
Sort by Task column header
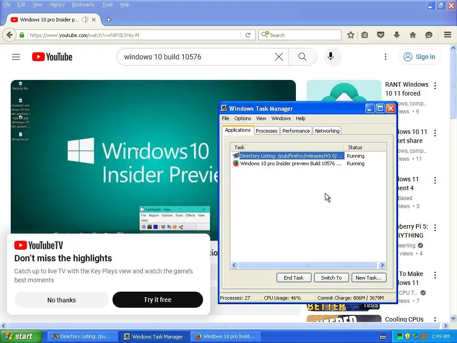[x=287, y=147]
